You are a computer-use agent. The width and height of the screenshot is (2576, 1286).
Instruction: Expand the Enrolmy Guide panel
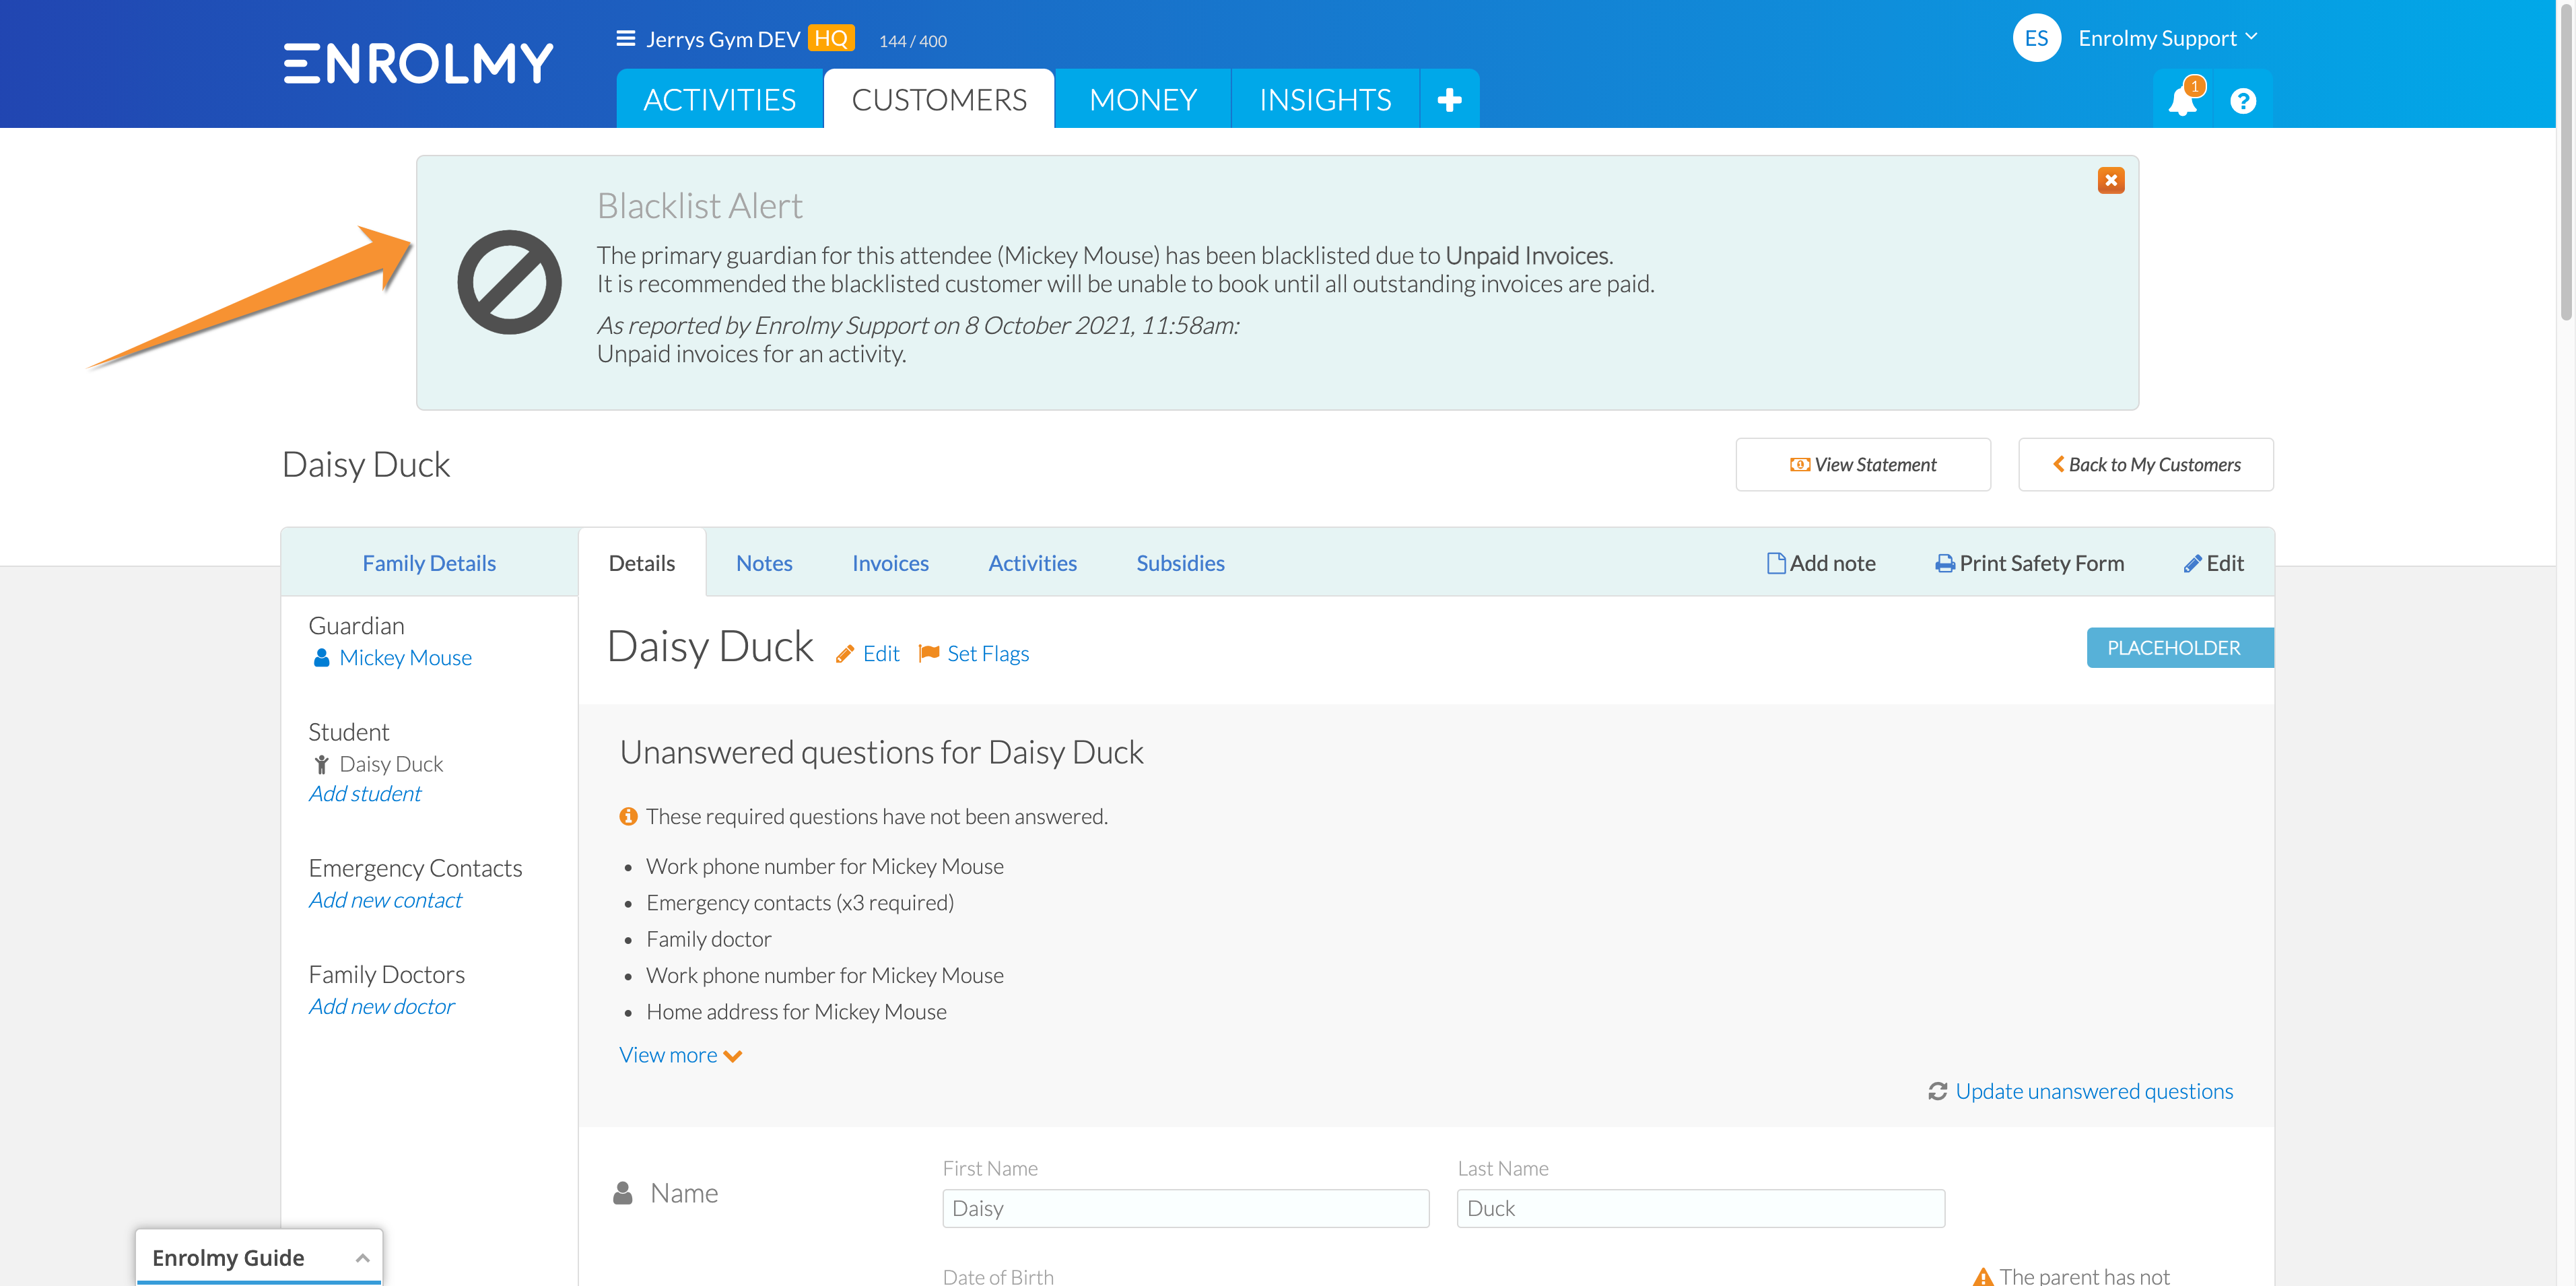point(259,1257)
